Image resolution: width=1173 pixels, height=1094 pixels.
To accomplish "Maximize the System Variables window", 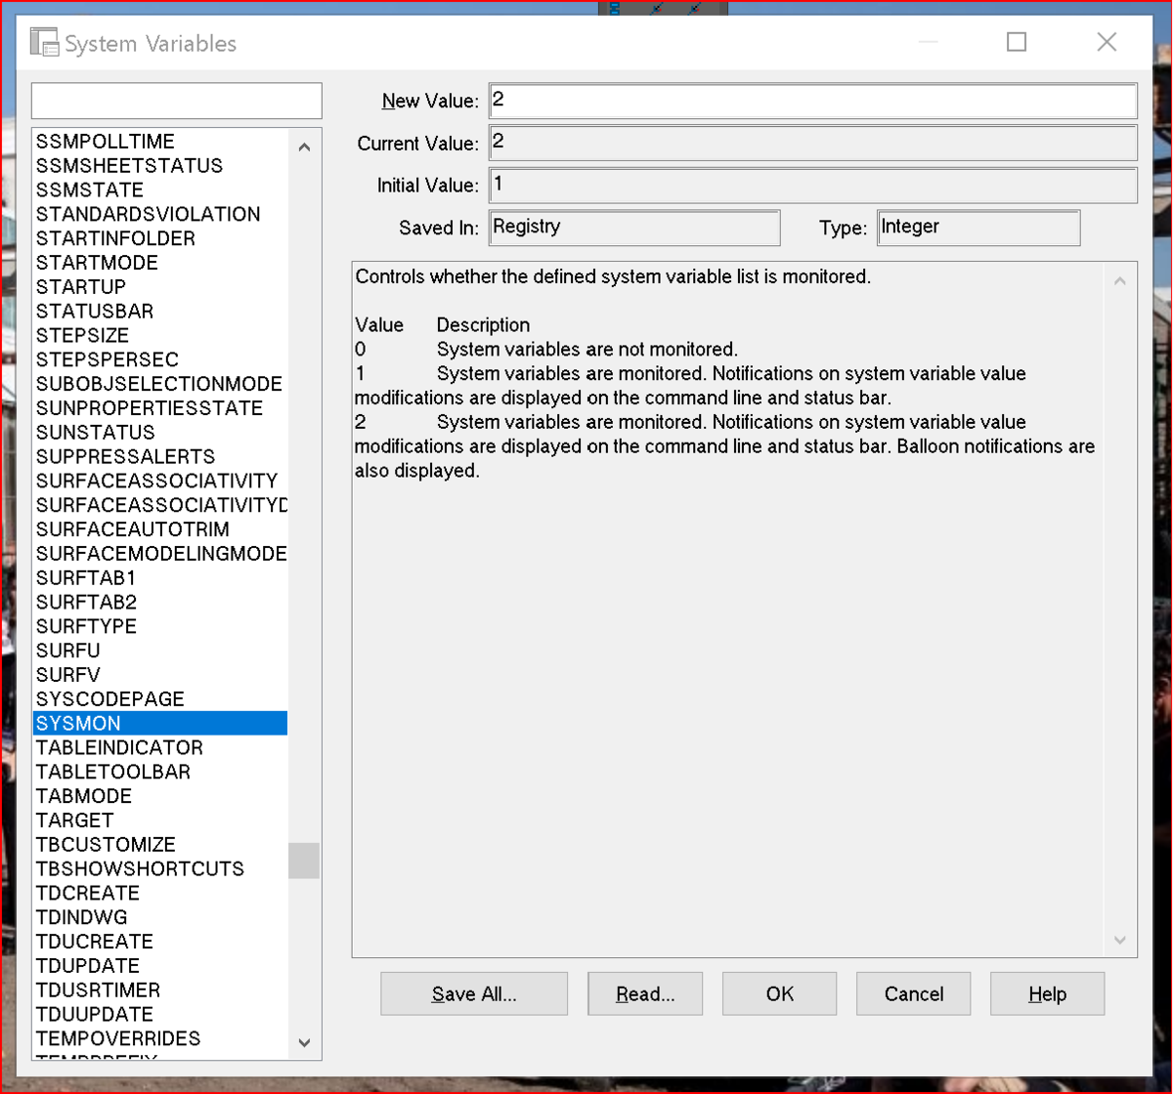I will point(1017,42).
